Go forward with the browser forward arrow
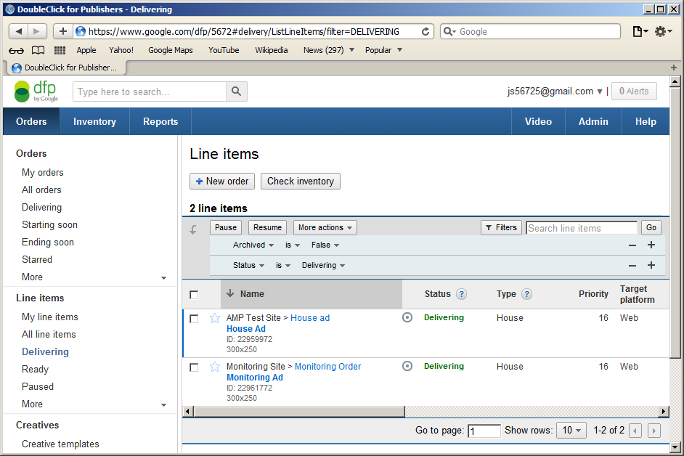Image resolution: width=684 pixels, height=456 pixels. pyautogui.click(x=36, y=31)
